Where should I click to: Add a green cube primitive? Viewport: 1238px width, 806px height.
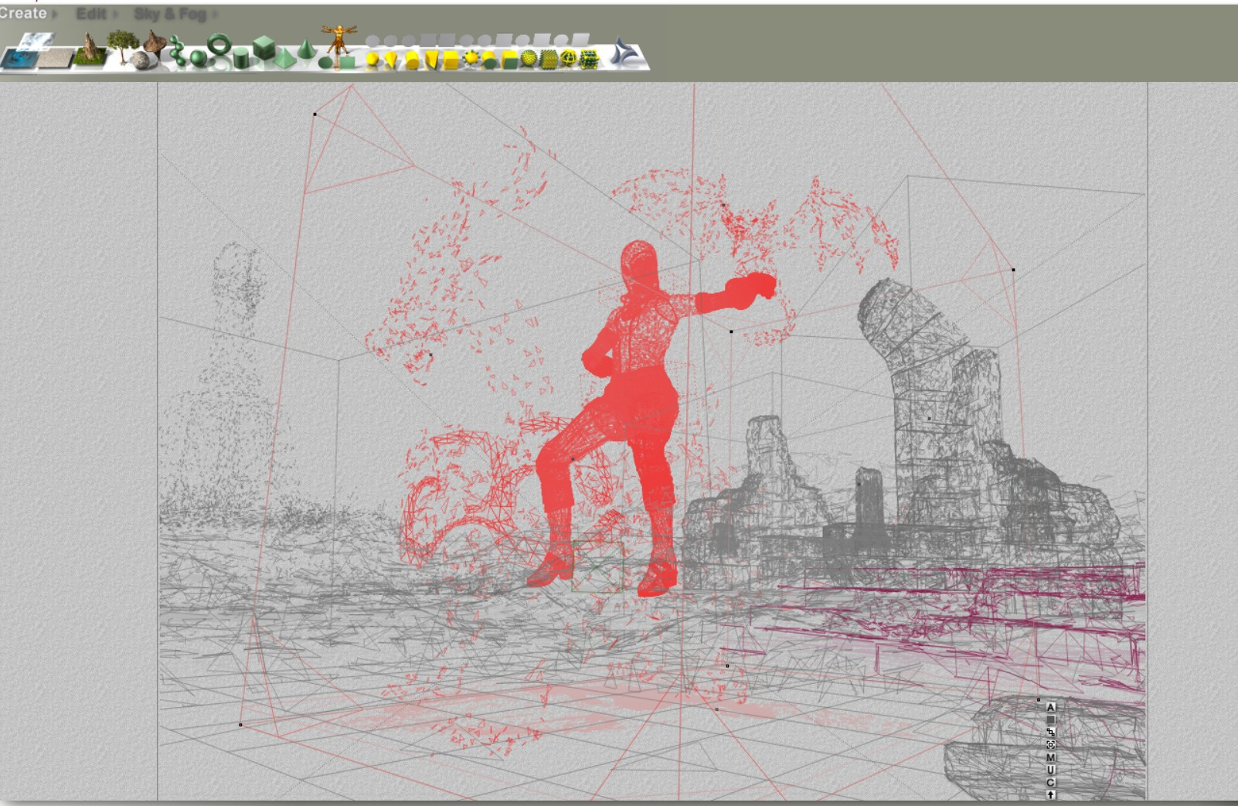pos(264,48)
